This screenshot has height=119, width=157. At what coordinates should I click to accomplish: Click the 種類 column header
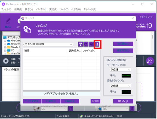click(x=45, y=51)
